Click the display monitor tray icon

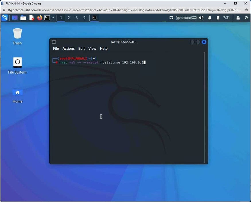[x=171, y=18]
